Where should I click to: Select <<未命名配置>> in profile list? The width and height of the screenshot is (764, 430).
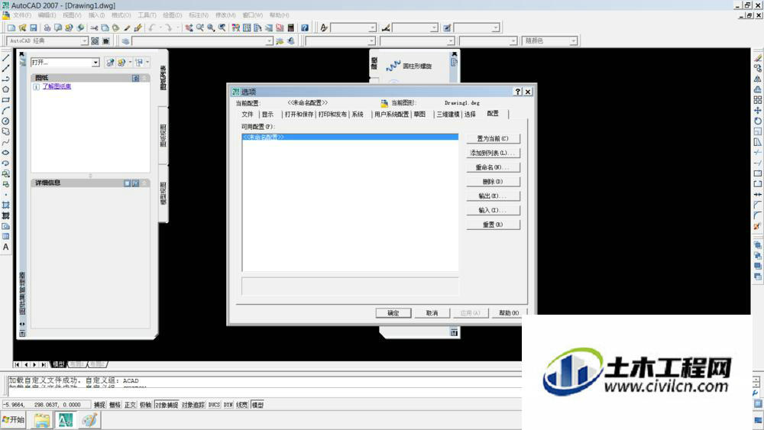pyautogui.click(x=351, y=137)
